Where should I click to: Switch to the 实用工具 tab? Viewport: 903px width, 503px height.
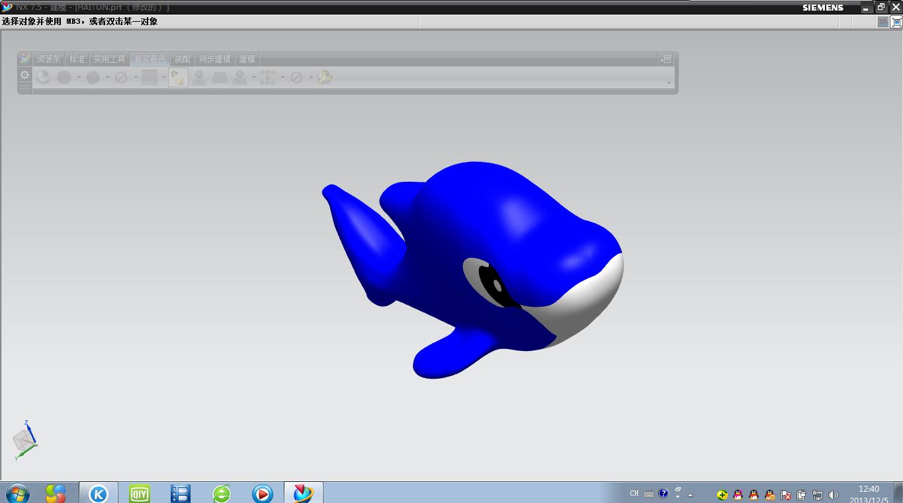pos(109,59)
